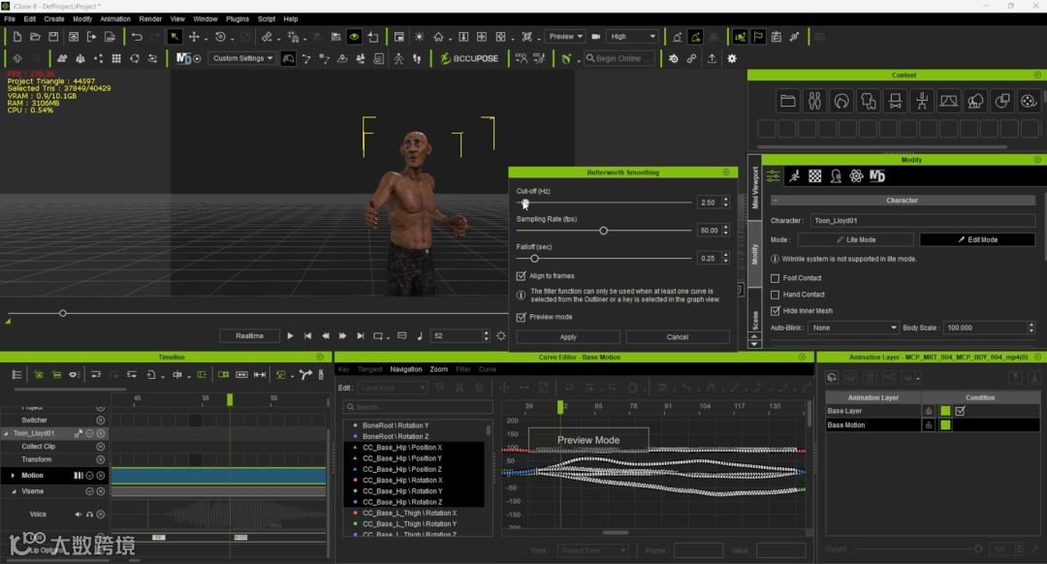Click the music note icon in playback bar
1047x564 pixels.
420,335
